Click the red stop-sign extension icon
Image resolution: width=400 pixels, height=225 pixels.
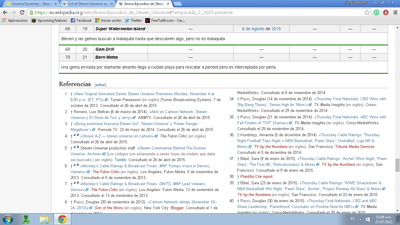click(x=386, y=13)
